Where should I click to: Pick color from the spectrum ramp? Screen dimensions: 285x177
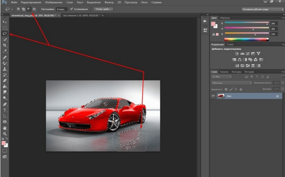[x=246, y=39]
